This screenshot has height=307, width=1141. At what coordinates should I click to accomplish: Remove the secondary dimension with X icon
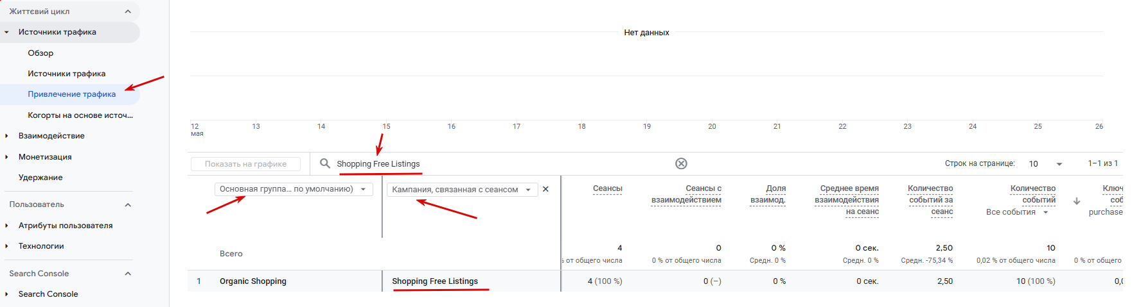pyautogui.click(x=545, y=189)
